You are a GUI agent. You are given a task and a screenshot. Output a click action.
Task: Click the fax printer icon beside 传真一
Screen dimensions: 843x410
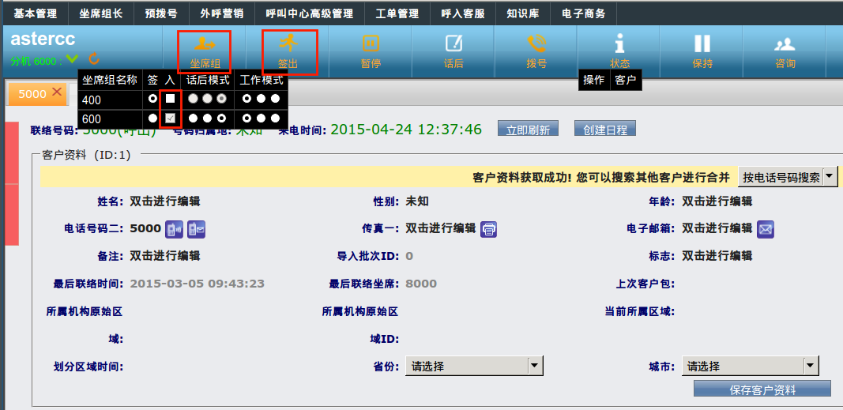pos(489,229)
